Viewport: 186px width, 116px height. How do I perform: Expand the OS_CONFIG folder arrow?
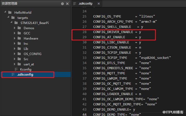pyautogui.click(x=15, y=54)
